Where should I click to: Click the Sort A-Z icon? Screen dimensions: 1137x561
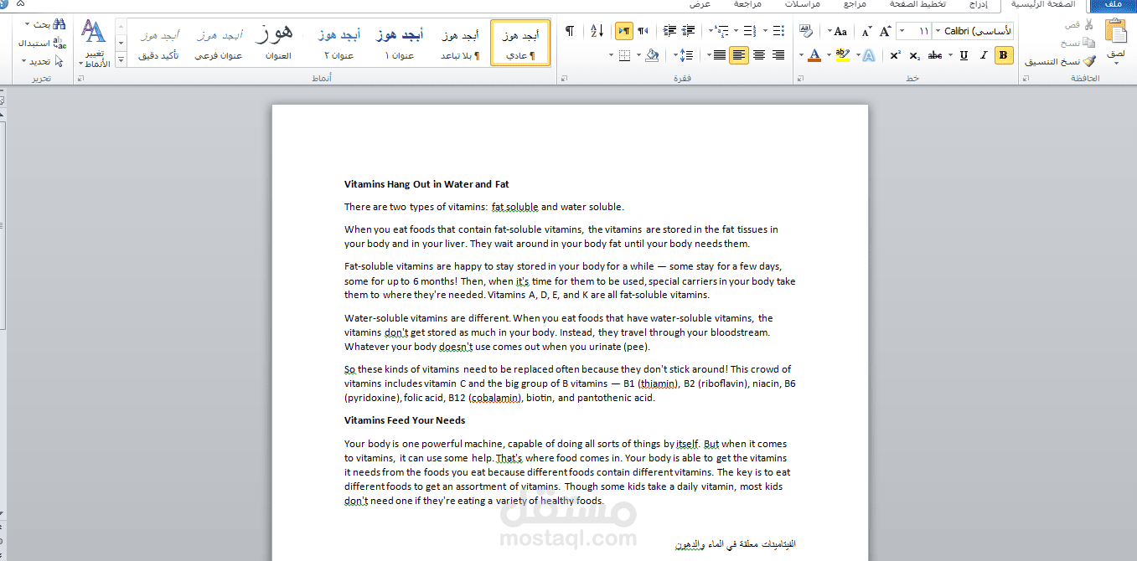pos(597,31)
